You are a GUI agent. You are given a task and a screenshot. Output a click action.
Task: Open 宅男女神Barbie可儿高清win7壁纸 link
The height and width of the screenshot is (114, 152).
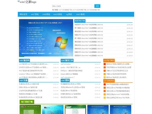click(x=73, y=87)
